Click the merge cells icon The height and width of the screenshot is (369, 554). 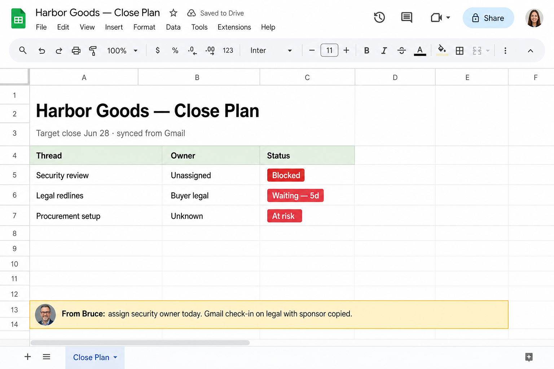(477, 51)
